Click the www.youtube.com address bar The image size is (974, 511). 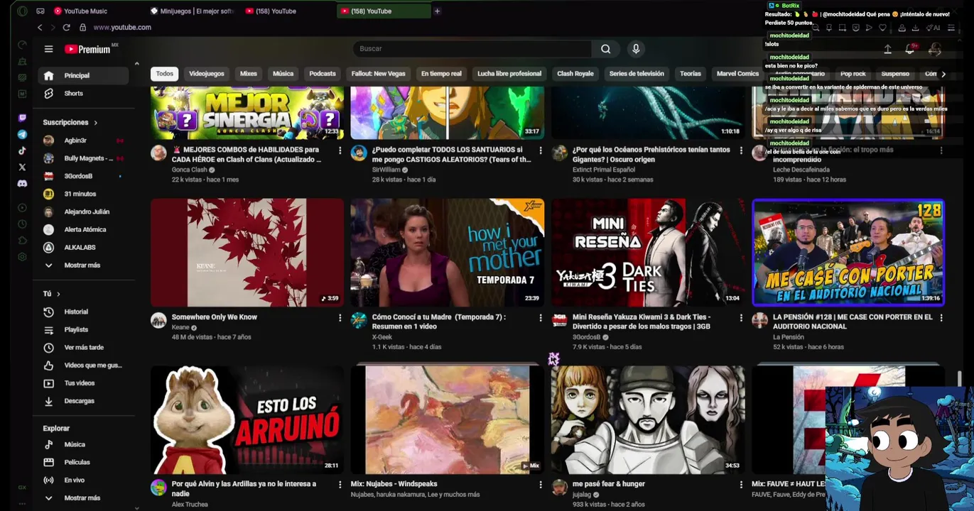122,27
